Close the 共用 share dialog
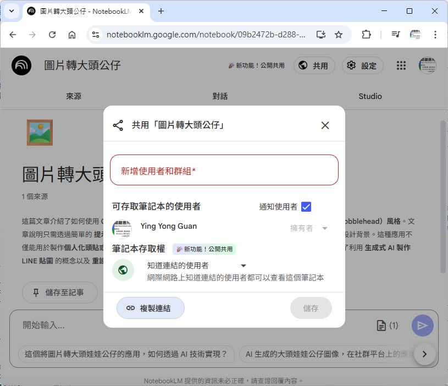This screenshot has height=386, width=448. coord(325,125)
